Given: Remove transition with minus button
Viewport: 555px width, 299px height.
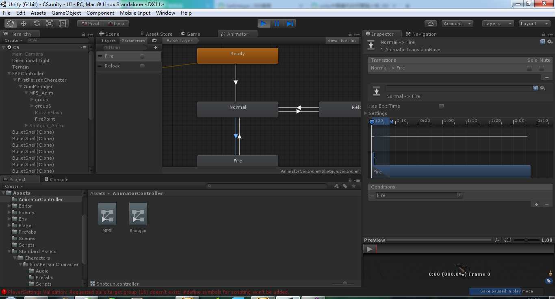Looking at the screenshot, I should pos(546,77).
